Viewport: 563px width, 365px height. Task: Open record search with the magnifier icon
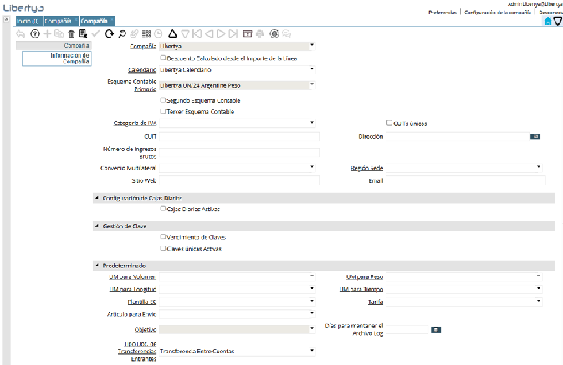pos(122,34)
